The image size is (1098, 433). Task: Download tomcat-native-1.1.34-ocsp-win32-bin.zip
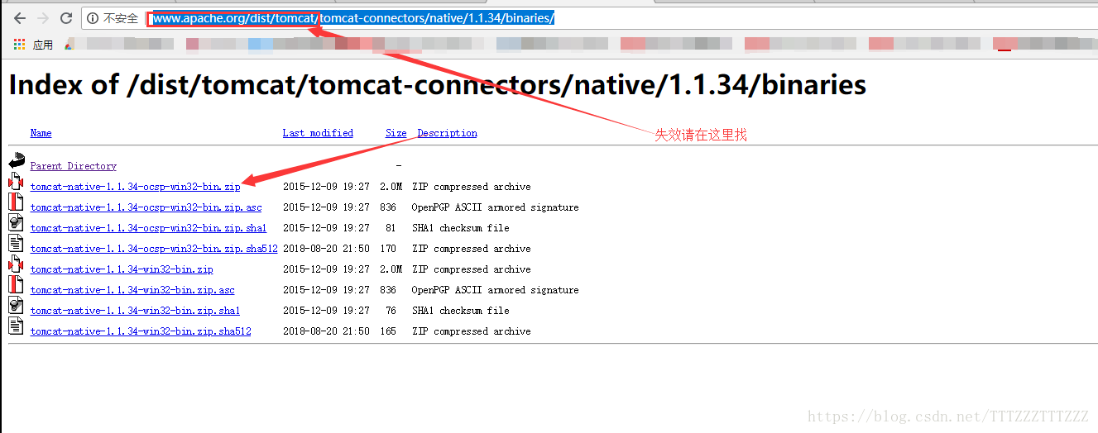[136, 187]
